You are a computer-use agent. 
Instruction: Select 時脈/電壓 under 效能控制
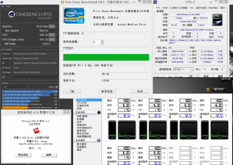click(x=82, y=116)
